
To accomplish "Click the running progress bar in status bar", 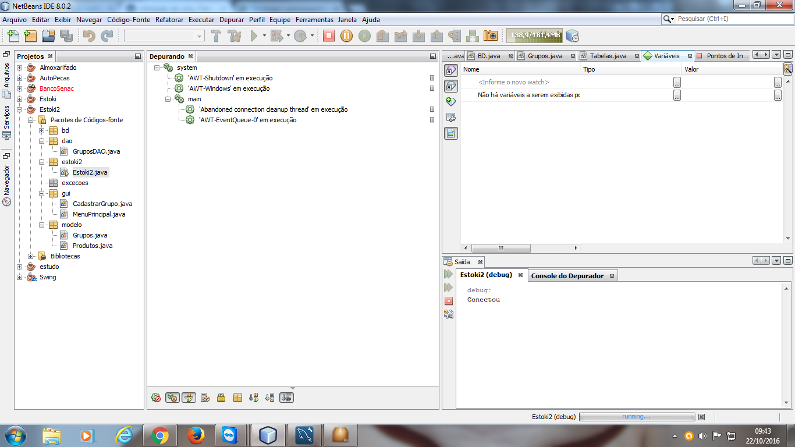I will tap(637, 417).
